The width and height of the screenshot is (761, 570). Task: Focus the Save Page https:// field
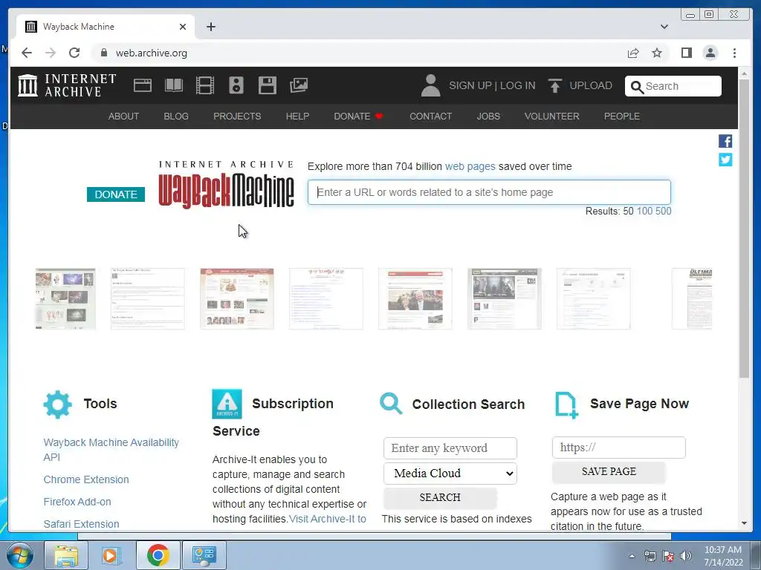pyautogui.click(x=619, y=448)
